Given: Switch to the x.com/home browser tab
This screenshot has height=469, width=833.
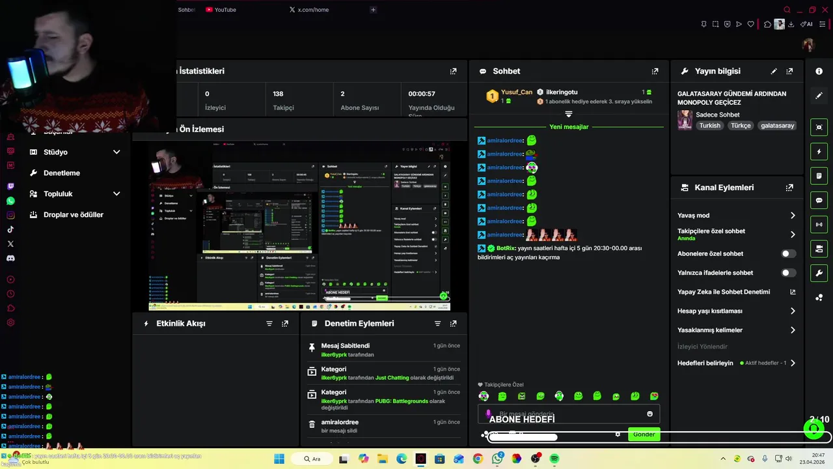Looking at the screenshot, I should pyautogui.click(x=308, y=10).
